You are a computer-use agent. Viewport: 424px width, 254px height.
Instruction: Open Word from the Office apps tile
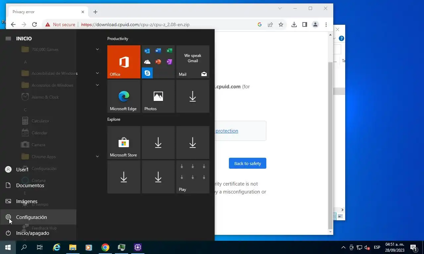(x=158, y=51)
